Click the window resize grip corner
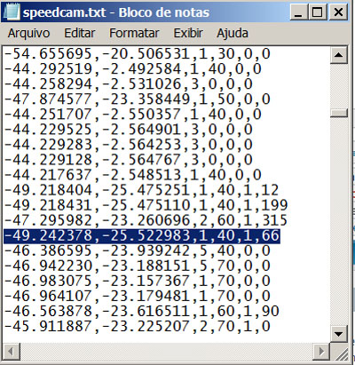The height and width of the screenshot is (365, 355). click(339, 352)
